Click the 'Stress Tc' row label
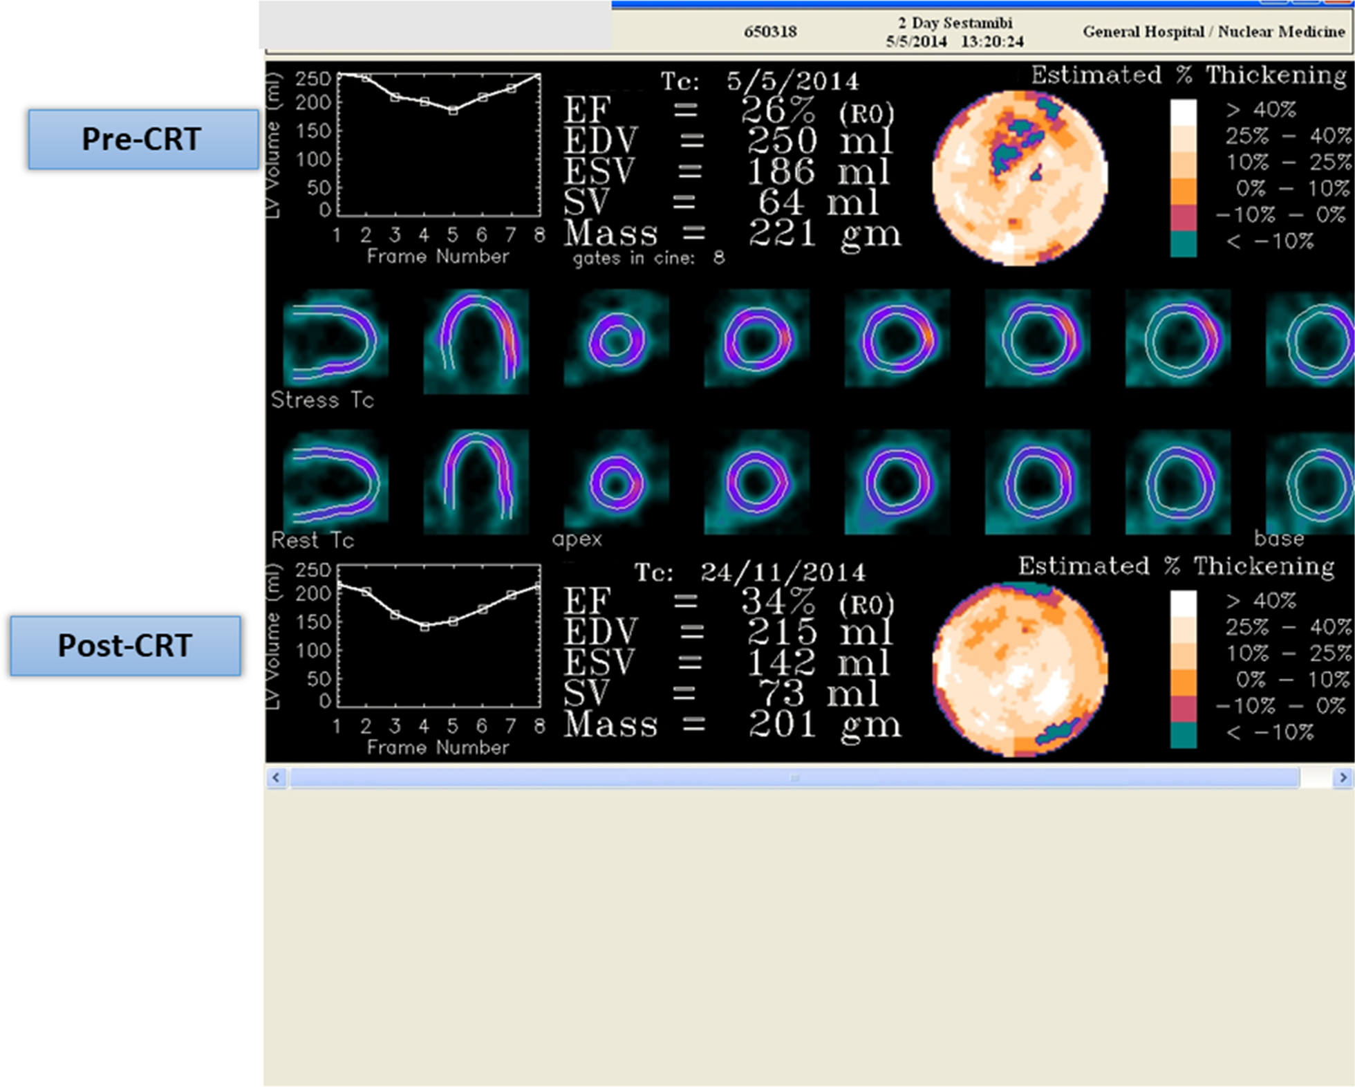The height and width of the screenshot is (1087, 1355). [x=322, y=400]
